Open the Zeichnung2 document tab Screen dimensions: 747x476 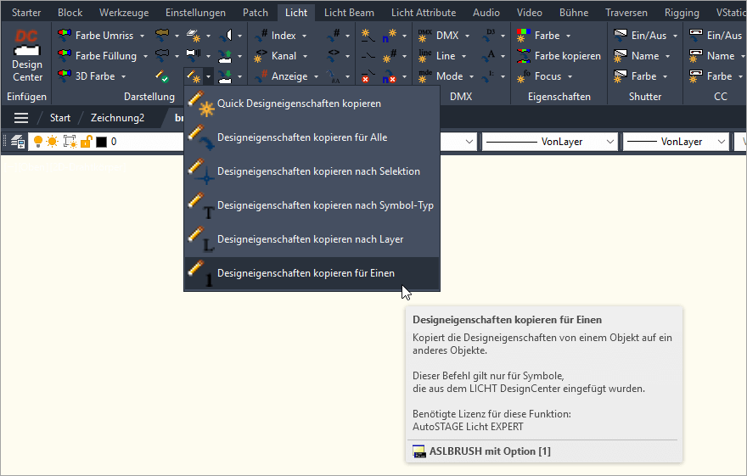(117, 118)
